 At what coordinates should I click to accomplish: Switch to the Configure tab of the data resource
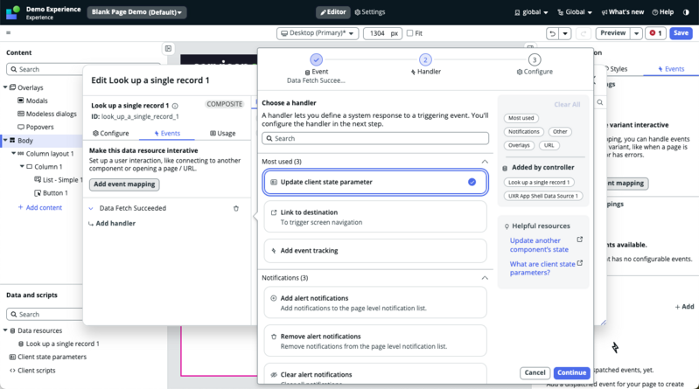110,133
